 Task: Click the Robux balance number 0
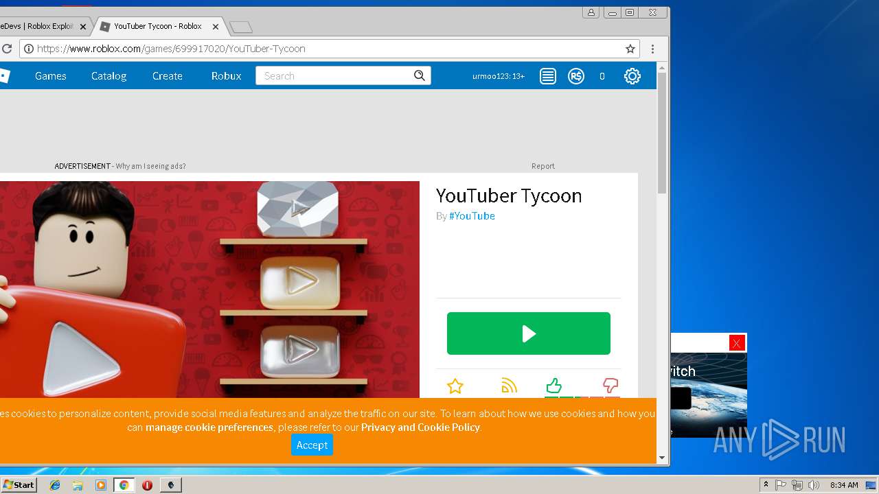602,76
